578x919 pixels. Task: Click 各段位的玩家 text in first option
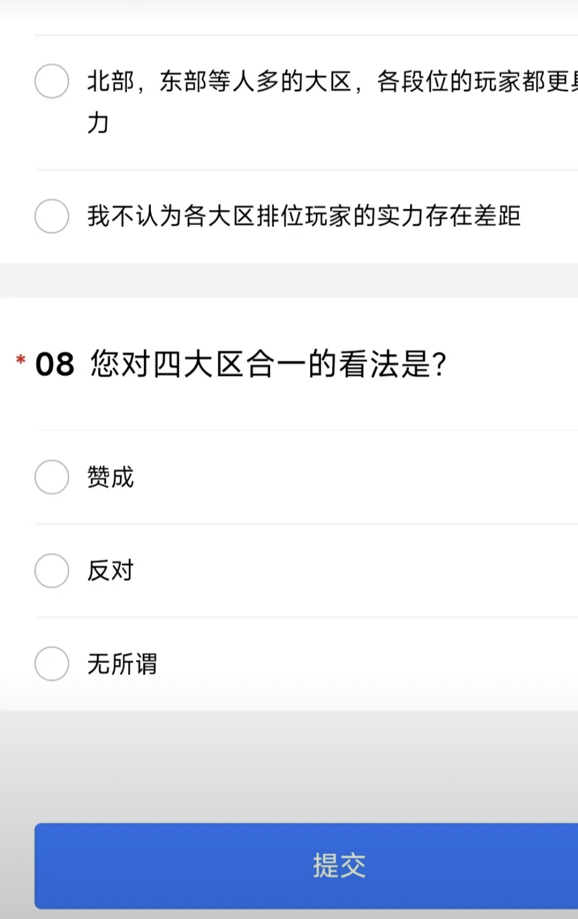click(449, 81)
